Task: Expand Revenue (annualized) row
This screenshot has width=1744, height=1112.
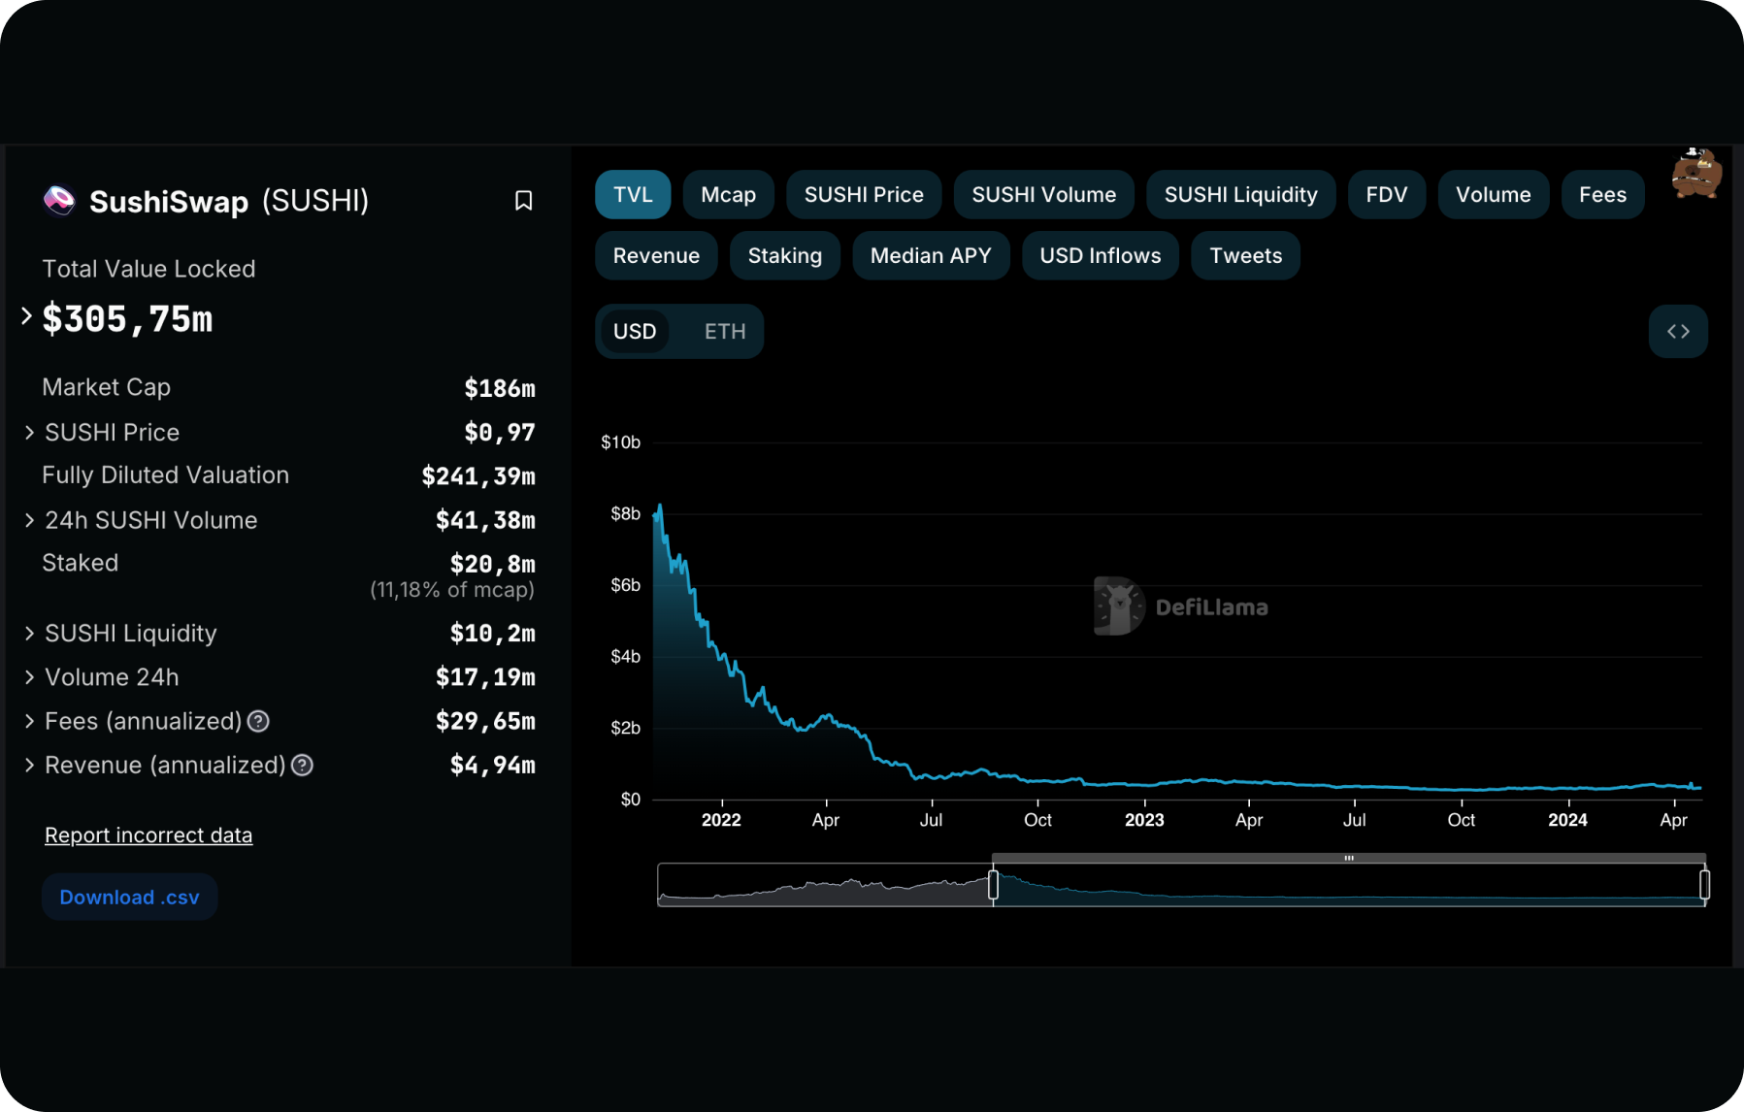Action: point(29,766)
